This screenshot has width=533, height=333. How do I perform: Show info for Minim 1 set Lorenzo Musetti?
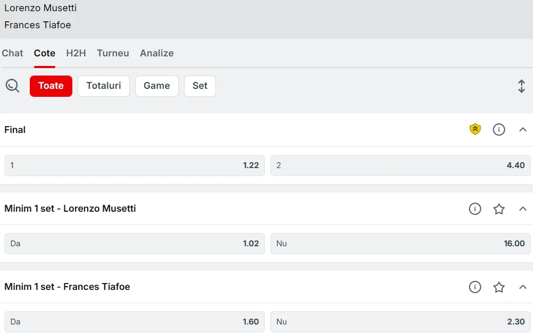[475, 209]
